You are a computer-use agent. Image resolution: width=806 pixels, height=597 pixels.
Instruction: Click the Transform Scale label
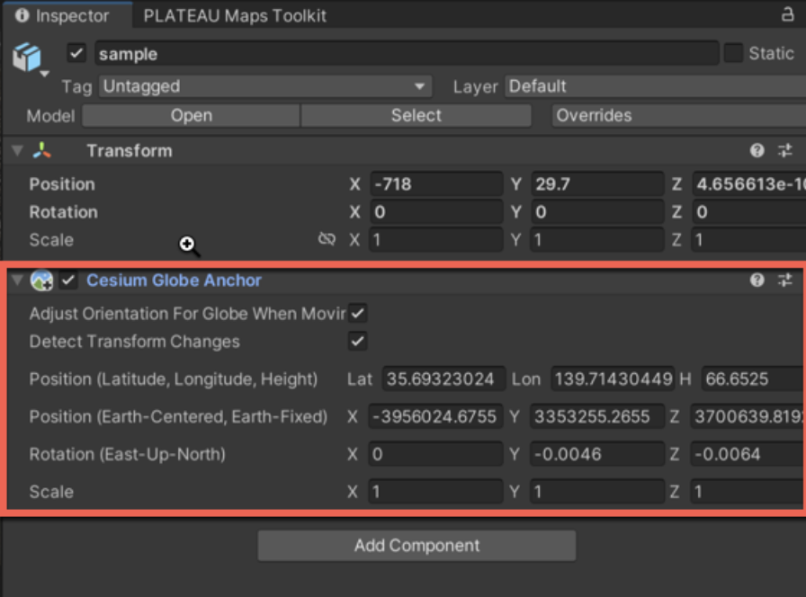pyautogui.click(x=51, y=239)
